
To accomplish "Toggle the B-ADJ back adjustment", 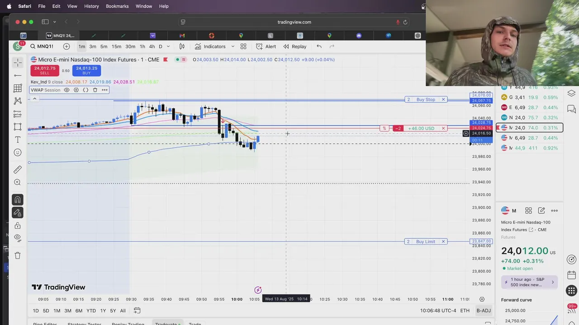I will tap(483, 311).
